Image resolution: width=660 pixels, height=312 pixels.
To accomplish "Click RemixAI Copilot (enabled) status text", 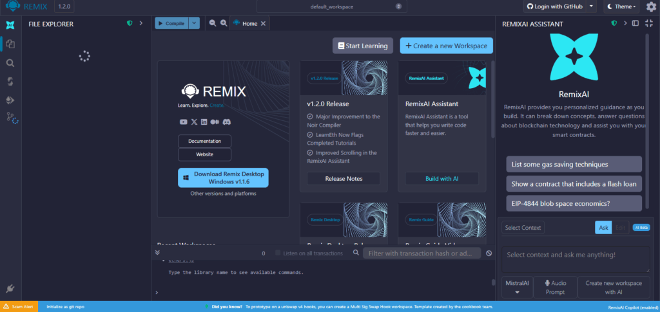I will point(633,307).
